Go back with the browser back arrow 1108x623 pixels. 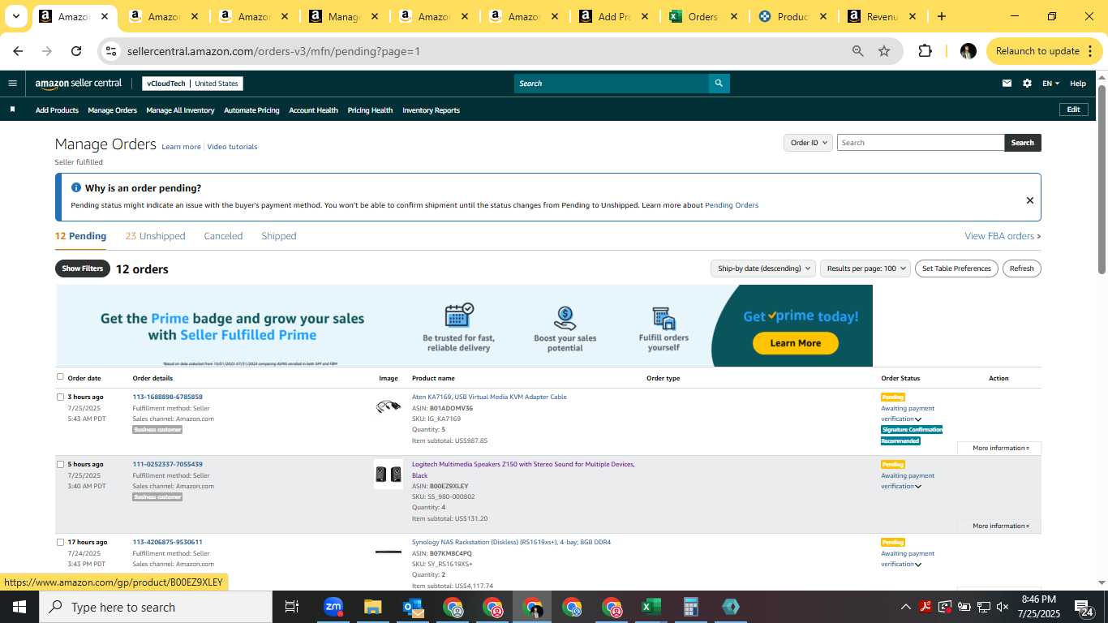[x=18, y=51]
